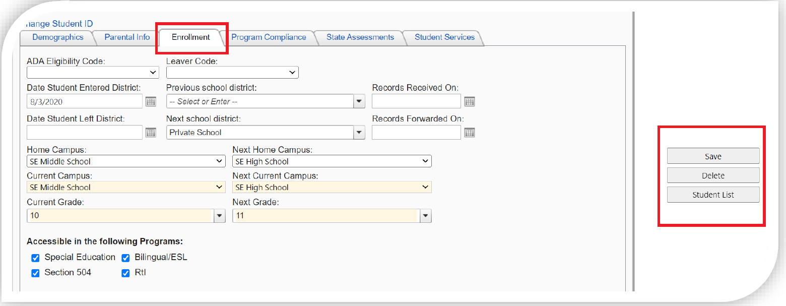This screenshot has height=306, width=786.
Task: Open the State Assessments tab
Action: coord(360,37)
